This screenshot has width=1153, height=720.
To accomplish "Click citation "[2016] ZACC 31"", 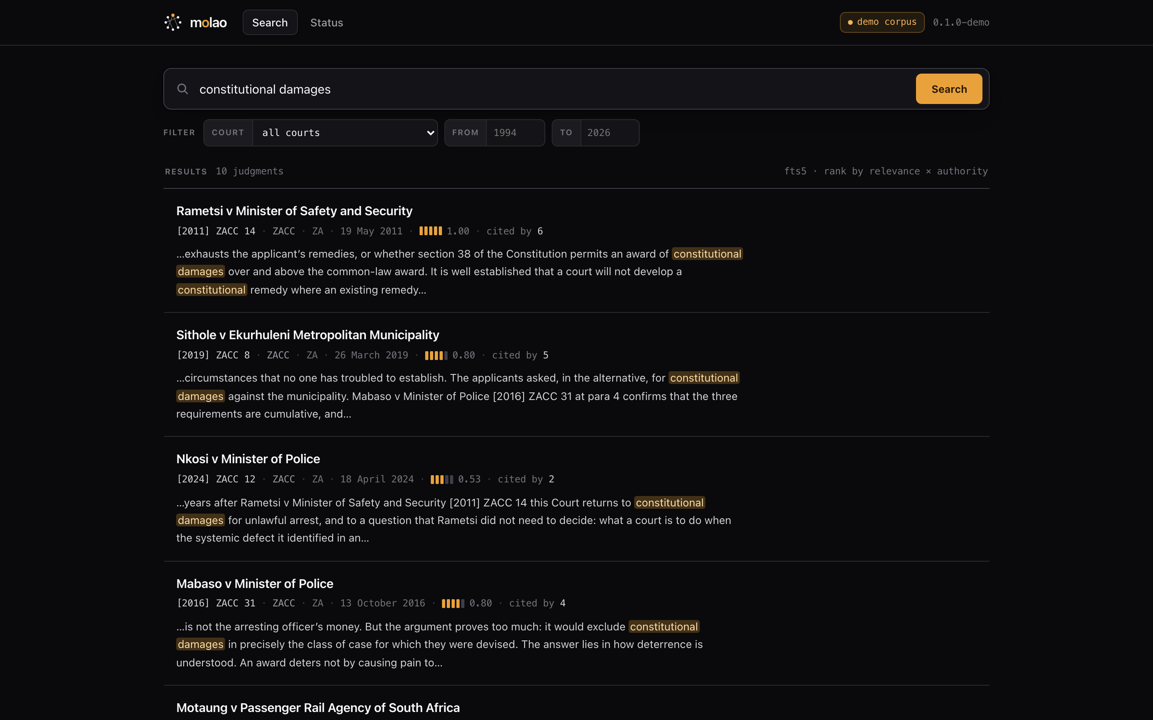I will [x=216, y=603].
